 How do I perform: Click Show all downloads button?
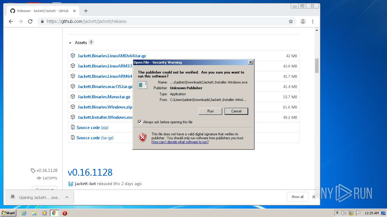(x=298, y=197)
